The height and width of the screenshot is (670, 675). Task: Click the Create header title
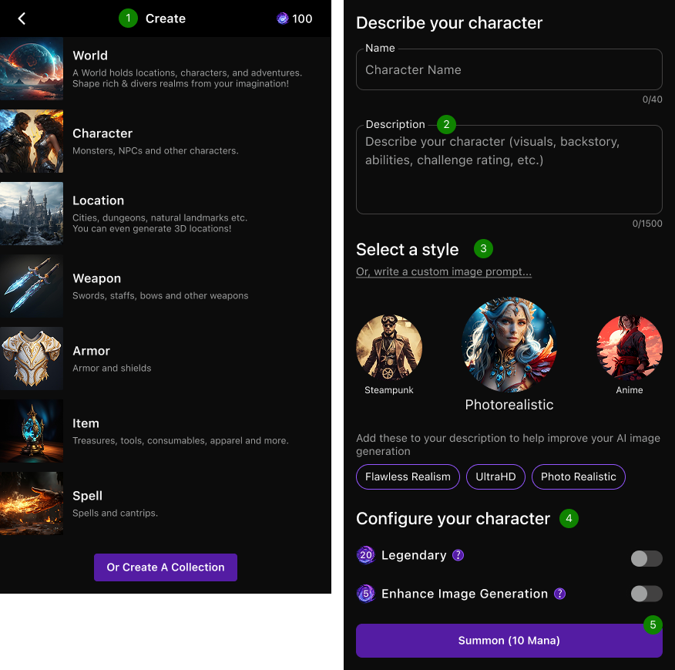click(166, 19)
